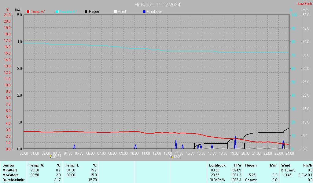
Task: Click the Temp. I. column header
Action: 72,165
